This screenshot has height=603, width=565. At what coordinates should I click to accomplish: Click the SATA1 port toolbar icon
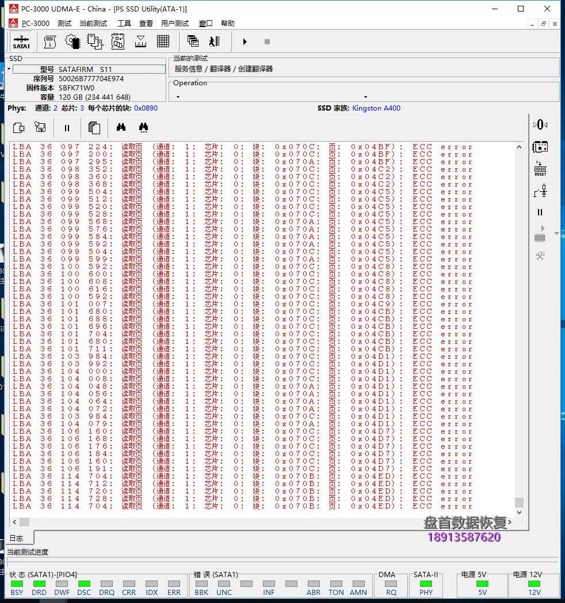21,42
